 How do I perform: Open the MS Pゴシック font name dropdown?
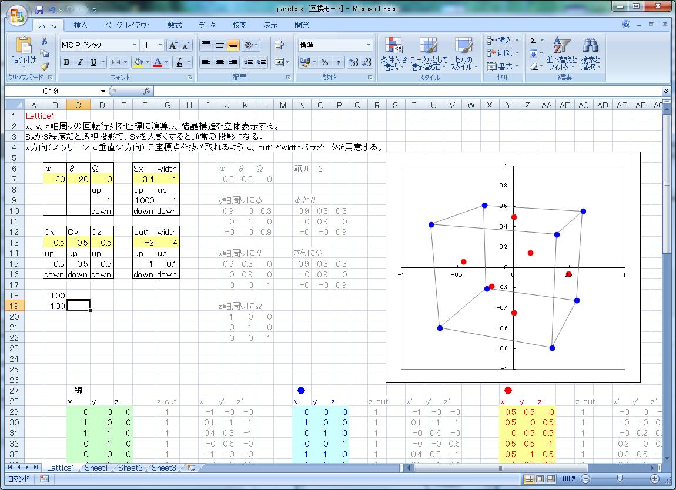pyautogui.click(x=135, y=45)
